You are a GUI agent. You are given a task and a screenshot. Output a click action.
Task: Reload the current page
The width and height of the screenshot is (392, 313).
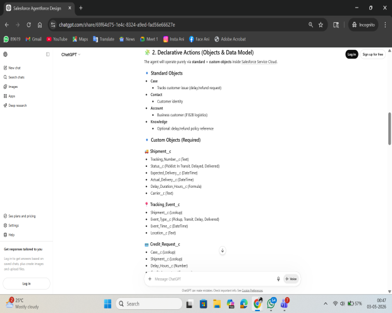(x=28, y=25)
